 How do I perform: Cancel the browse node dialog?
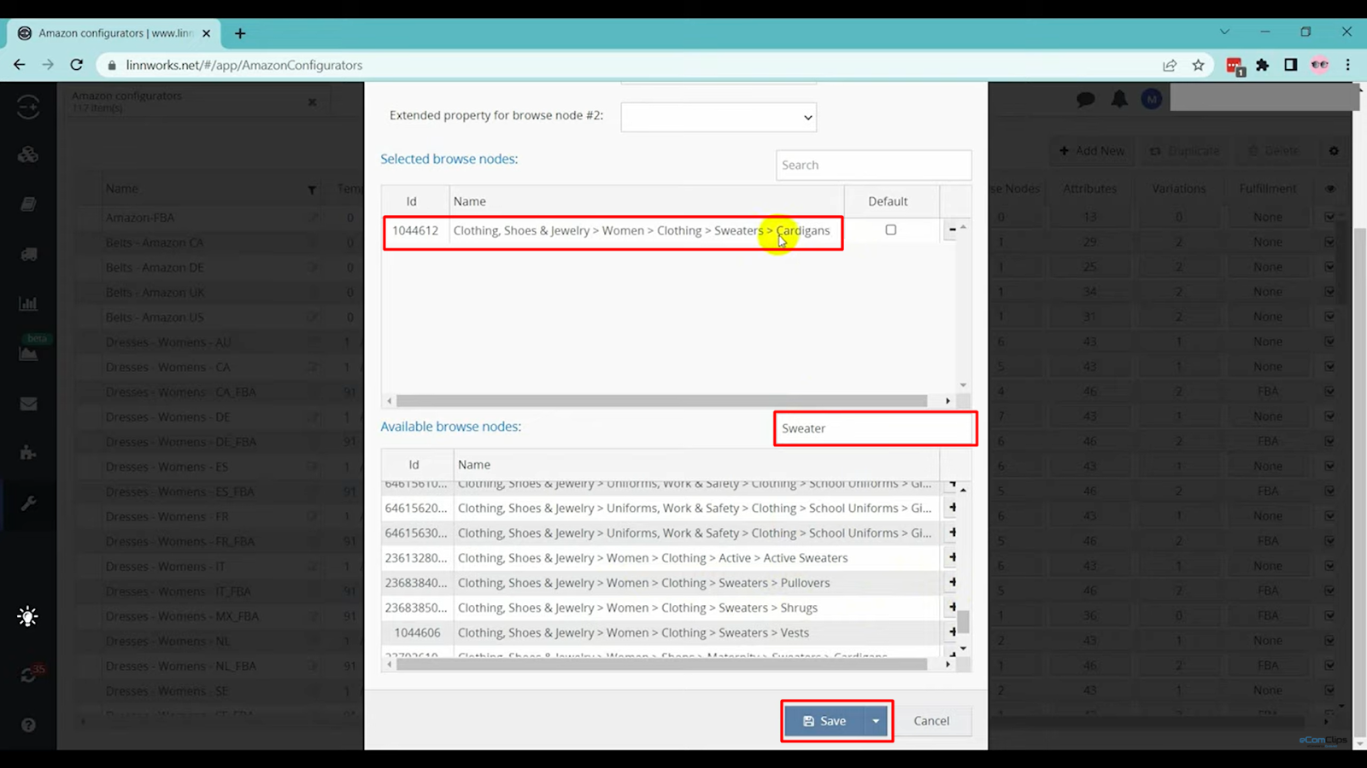(x=931, y=721)
